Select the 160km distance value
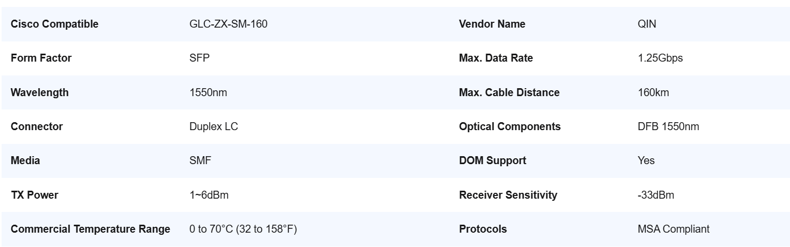 (653, 92)
